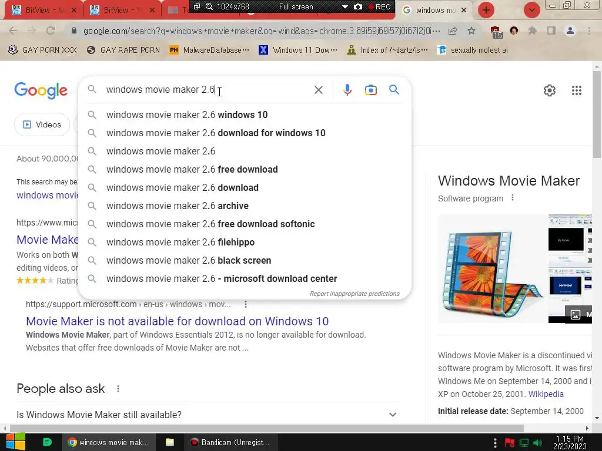Click the red new tab plus button
602x451 pixels.
click(x=486, y=10)
